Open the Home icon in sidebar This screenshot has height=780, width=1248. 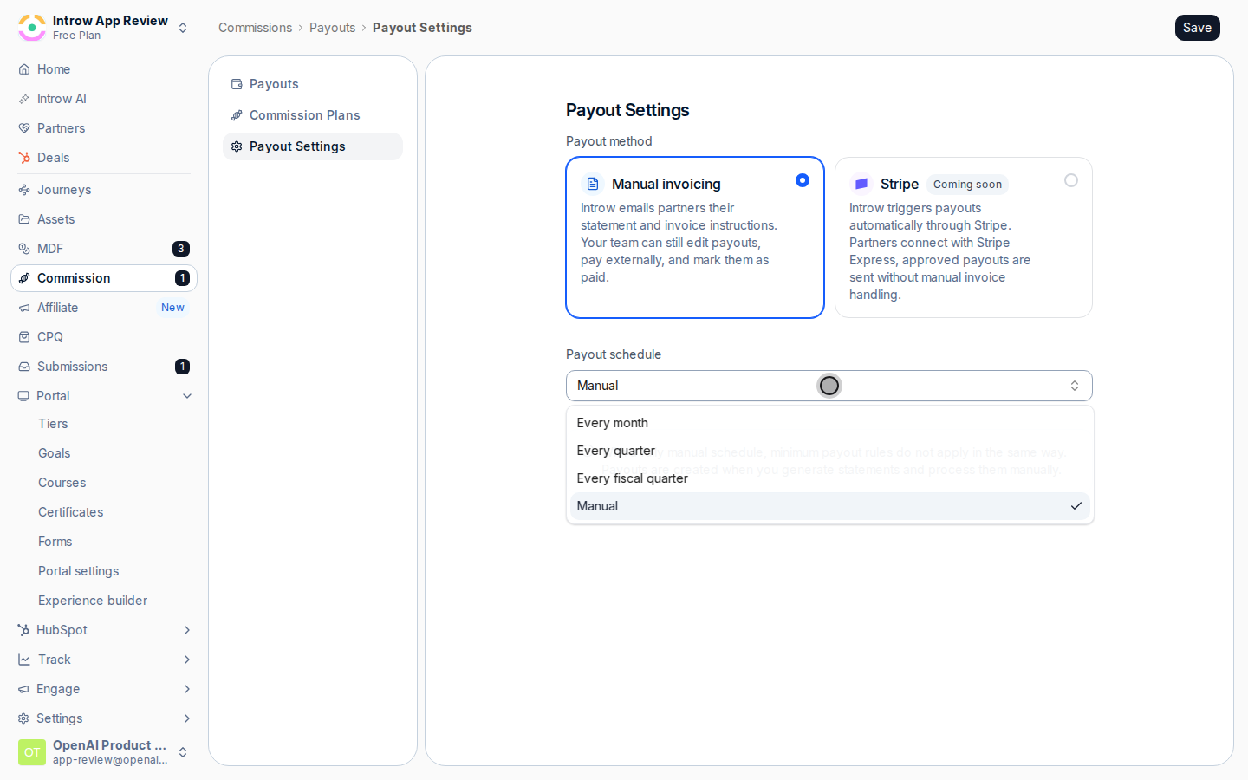[x=24, y=69]
